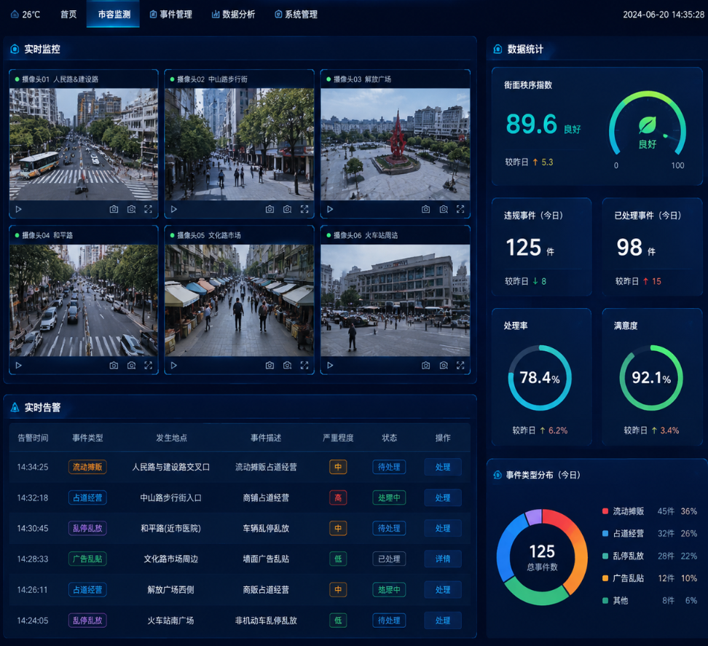Maximize the 摄像头03 解放广场 feed

460,209
